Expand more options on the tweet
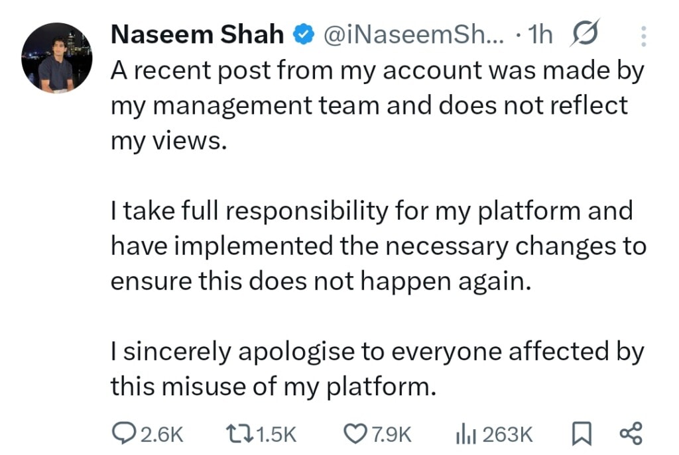 (x=644, y=35)
